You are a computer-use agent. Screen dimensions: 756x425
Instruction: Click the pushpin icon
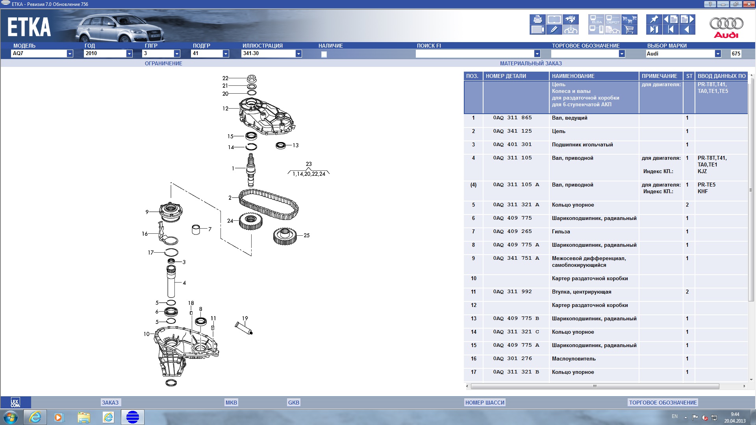click(x=654, y=19)
